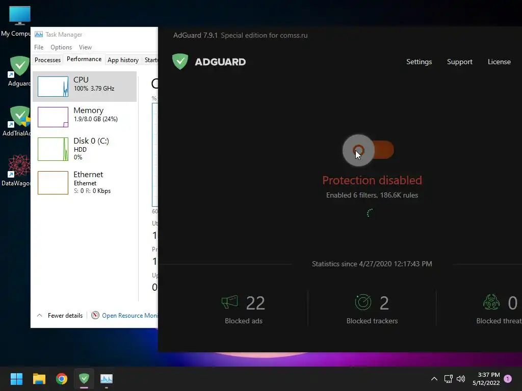Switch to the Processes tab

coord(47,60)
